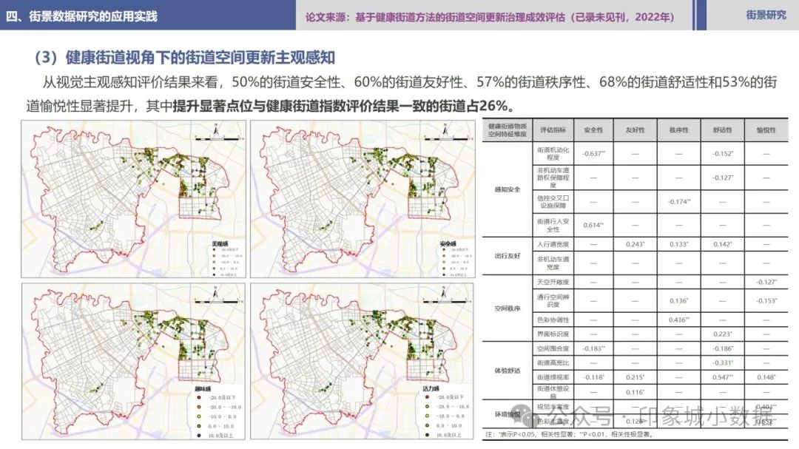799x449 pixels.
Task: Click the '活力感' legend title
Action: pyautogui.click(x=431, y=388)
